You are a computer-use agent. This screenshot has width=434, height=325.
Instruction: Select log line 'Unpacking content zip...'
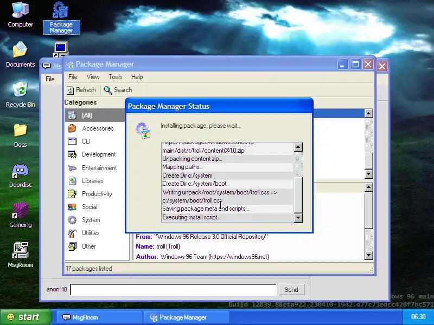[227, 159]
